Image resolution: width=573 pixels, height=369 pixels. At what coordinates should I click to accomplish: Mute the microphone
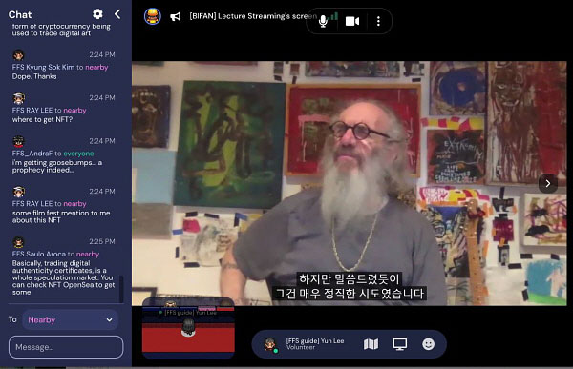coord(323,21)
